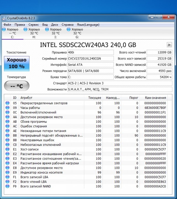
Task: Click the Raw-значения column header
Action: 153,98
